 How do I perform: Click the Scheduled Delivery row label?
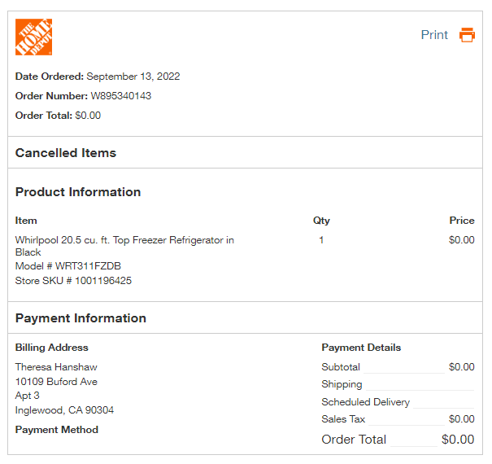click(366, 402)
